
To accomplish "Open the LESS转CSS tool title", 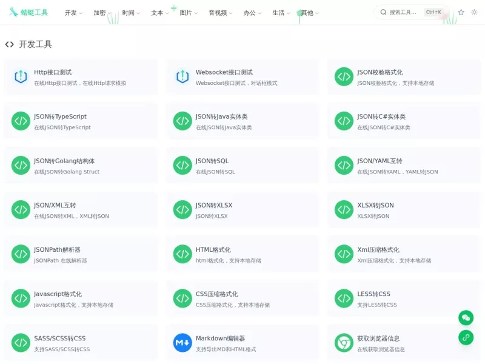I will tap(373, 294).
